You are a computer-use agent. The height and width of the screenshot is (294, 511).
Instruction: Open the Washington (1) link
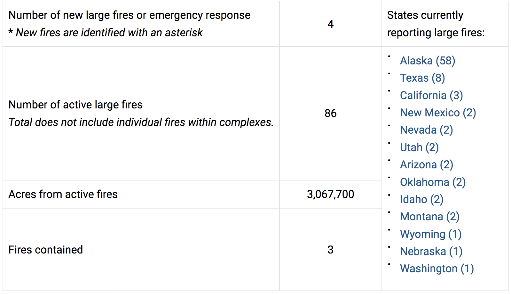tap(436, 268)
